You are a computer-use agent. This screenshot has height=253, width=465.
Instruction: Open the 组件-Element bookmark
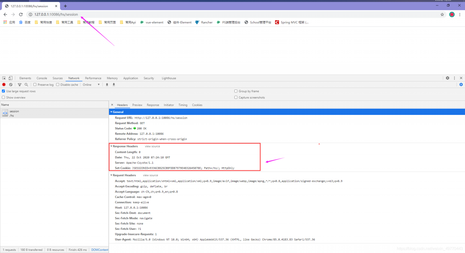pyautogui.click(x=179, y=22)
